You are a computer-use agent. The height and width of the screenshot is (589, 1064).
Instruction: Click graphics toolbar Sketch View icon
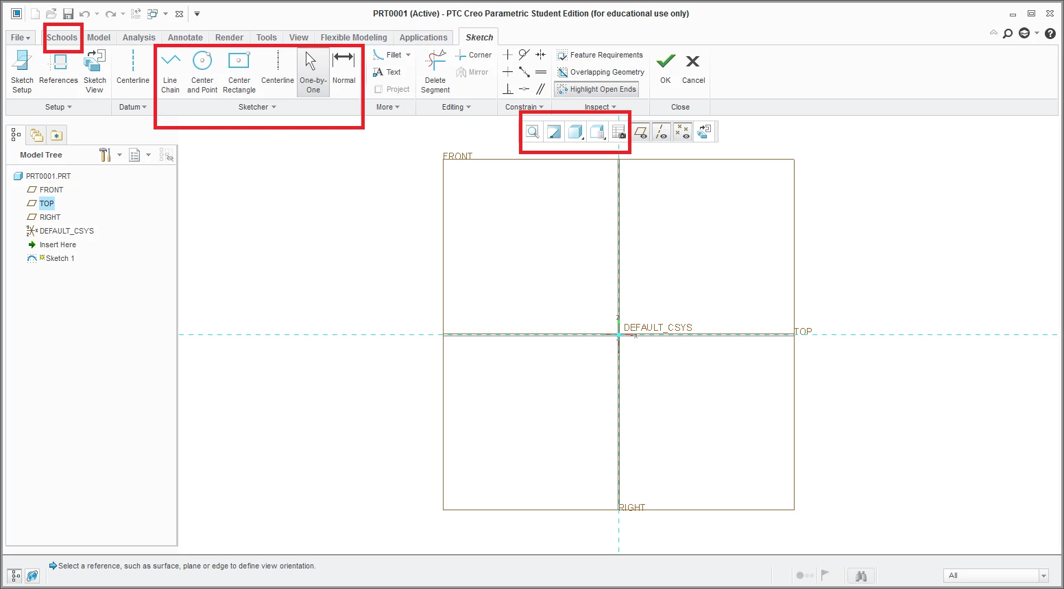tap(704, 132)
